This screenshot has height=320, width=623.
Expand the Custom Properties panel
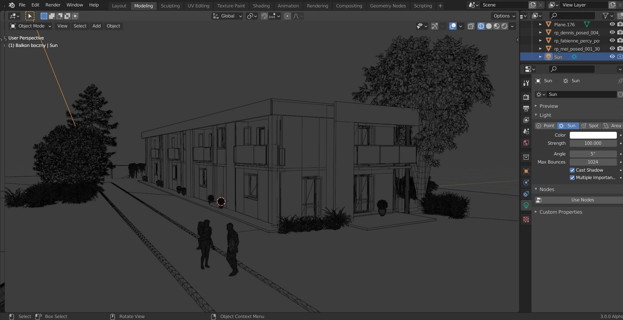point(560,212)
